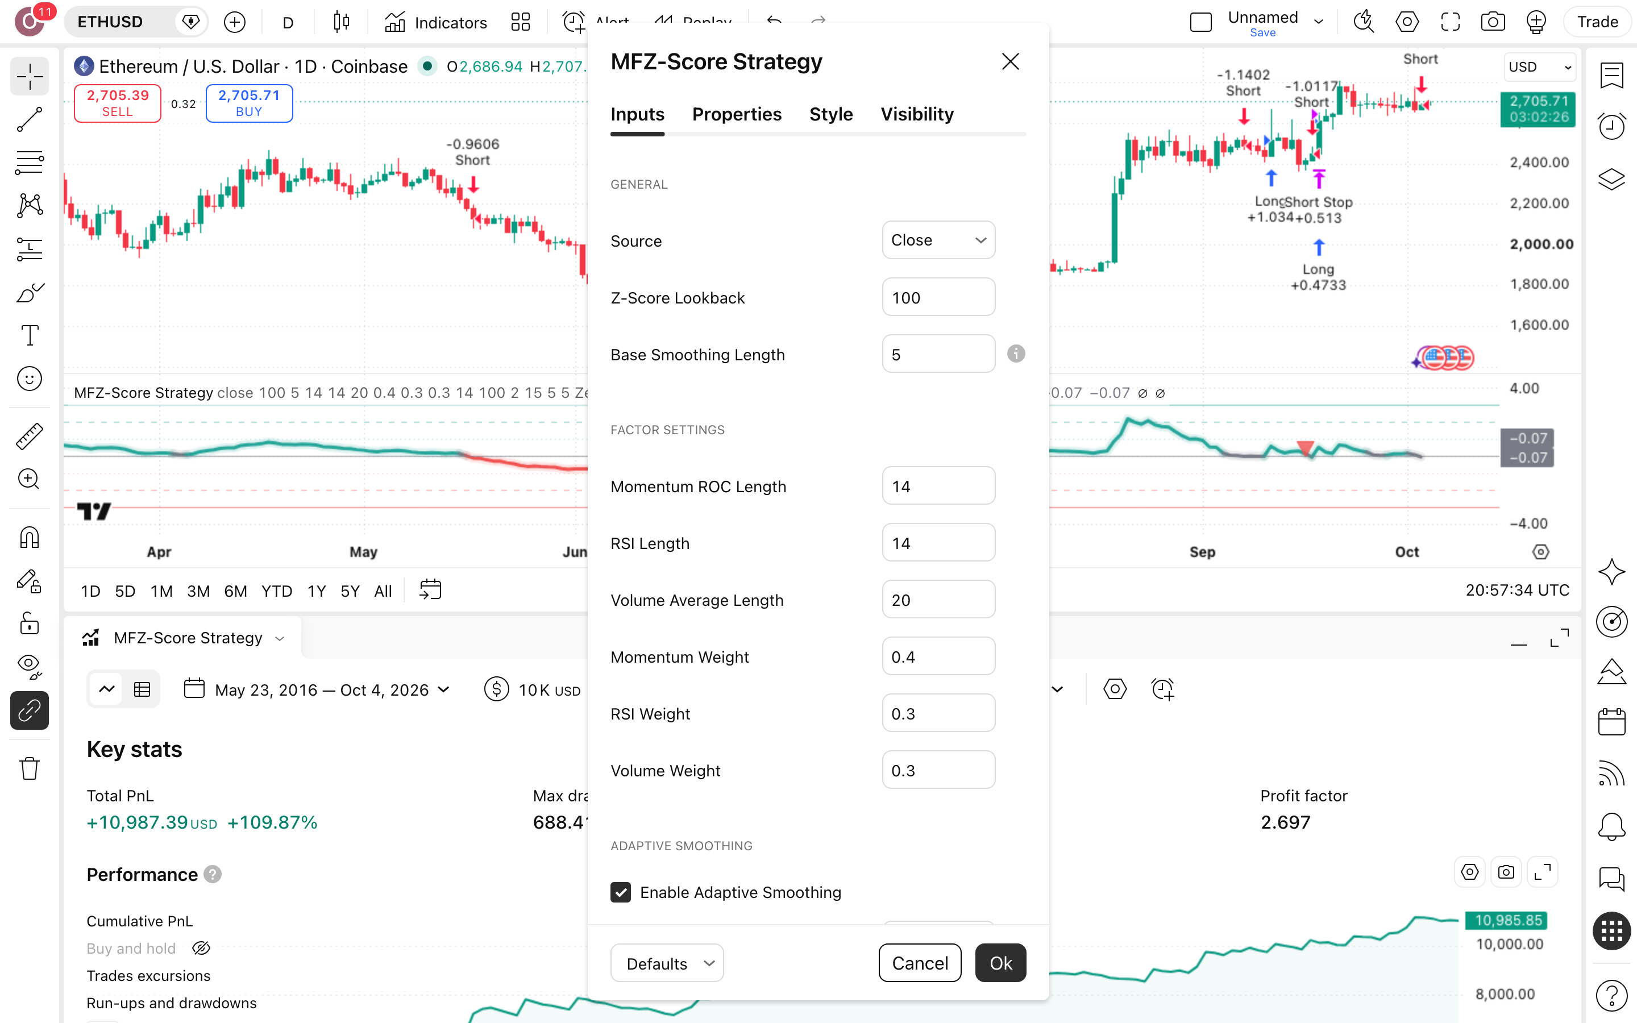Open candlestick chart type selector
The image size is (1637, 1023).
[x=342, y=22]
